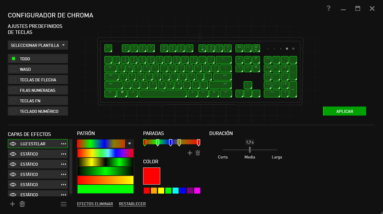Choose the solid green pattern
The height and width of the screenshot is (214, 383).
coord(106,189)
